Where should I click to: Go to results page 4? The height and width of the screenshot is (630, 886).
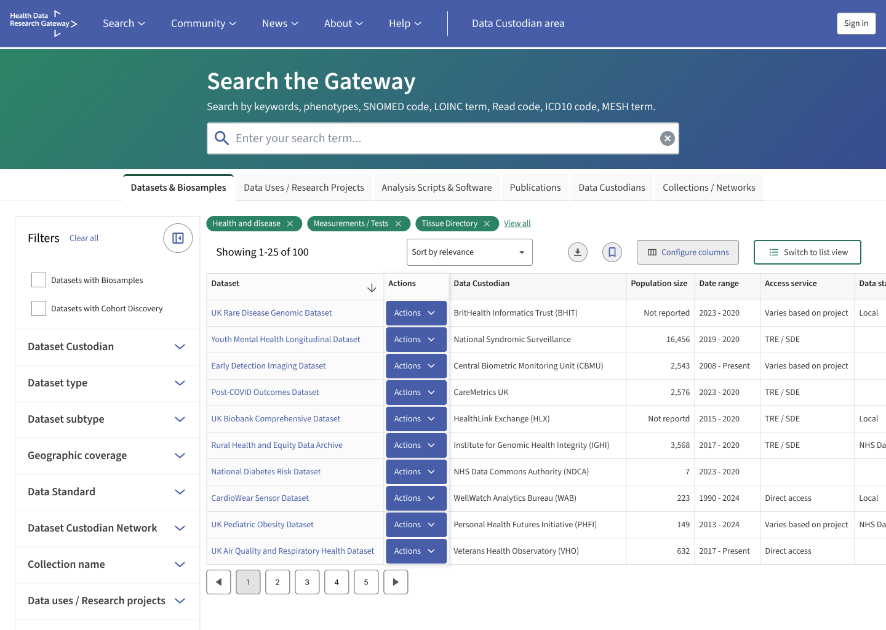337,582
